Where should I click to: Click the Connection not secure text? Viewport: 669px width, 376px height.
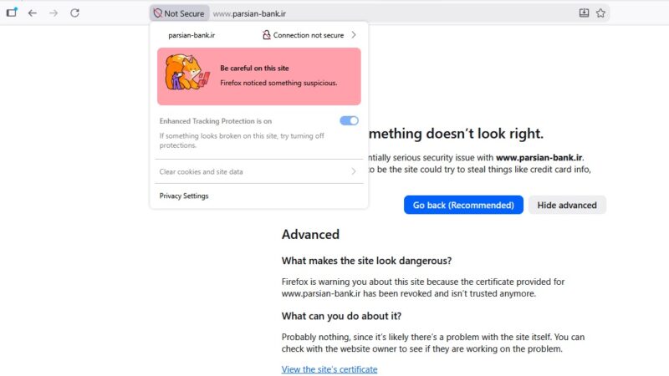pyautogui.click(x=309, y=35)
